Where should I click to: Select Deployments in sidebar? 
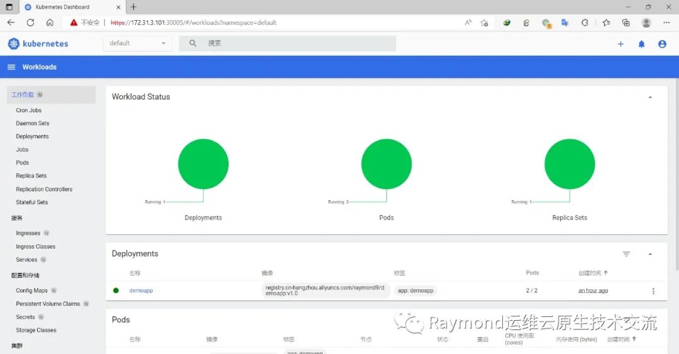pos(32,136)
